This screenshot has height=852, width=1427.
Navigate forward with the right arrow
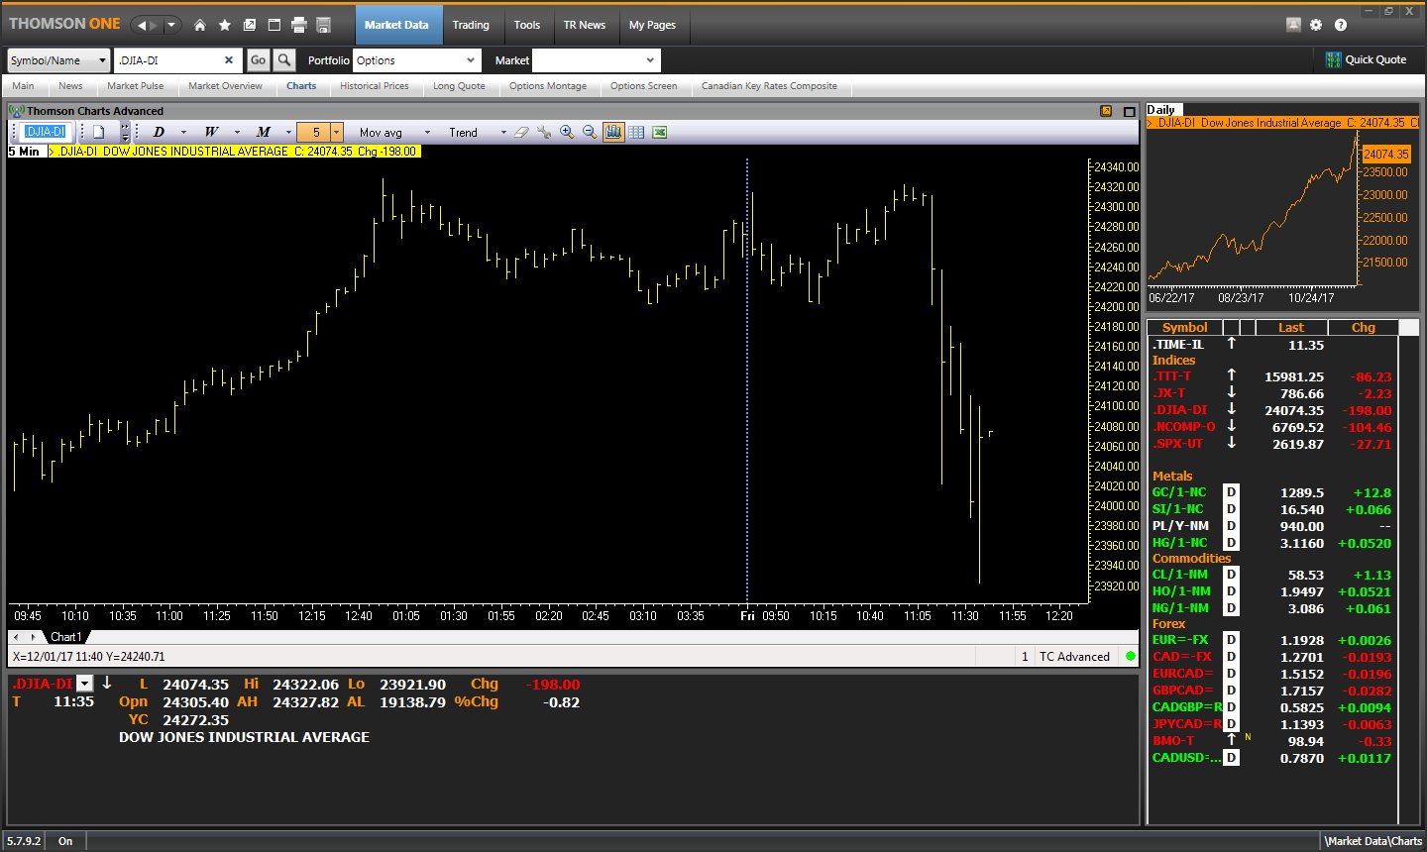coord(154,25)
